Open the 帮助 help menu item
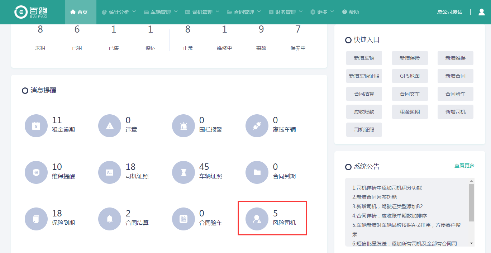The width and height of the screenshot is (491, 253). point(351,12)
